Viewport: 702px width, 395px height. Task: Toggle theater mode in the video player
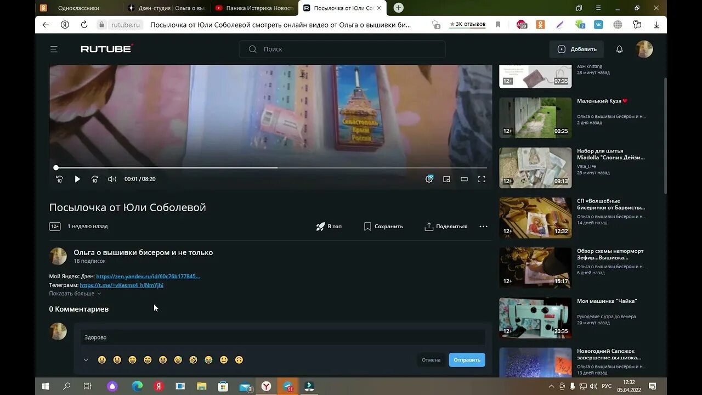coord(464,179)
